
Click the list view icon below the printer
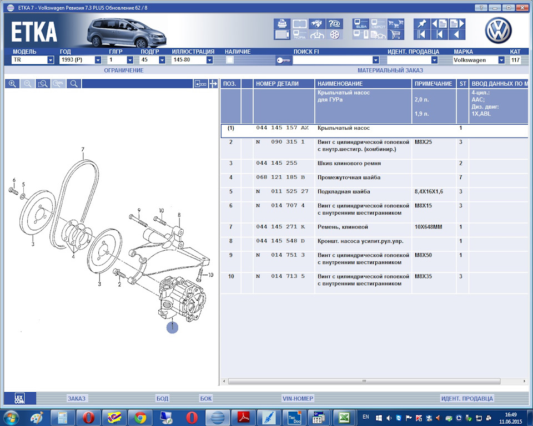point(282,34)
